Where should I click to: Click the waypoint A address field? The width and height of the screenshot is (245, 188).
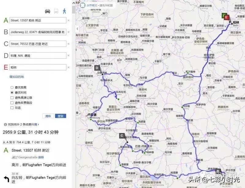pyautogui.click(x=38, y=20)
